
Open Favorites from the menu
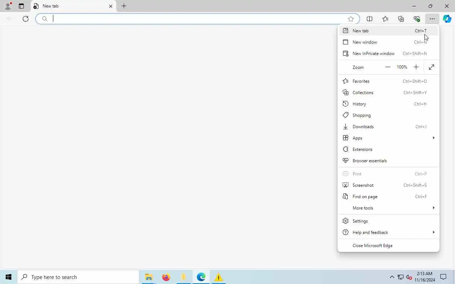coord(389,81)
